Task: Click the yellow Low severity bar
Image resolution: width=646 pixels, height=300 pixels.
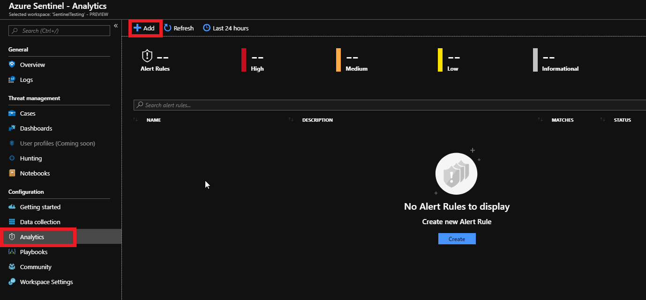Action: (x=440, y=60)
